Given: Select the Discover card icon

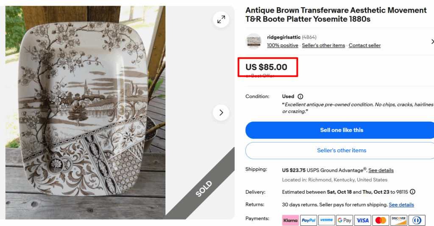Looking at the screenshot, I should coord(399,220).
